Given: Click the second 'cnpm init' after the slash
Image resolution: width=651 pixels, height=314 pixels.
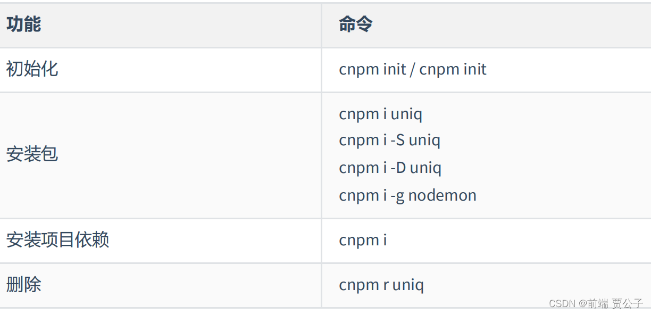Looking at the screenshot, I should (453, 69).
